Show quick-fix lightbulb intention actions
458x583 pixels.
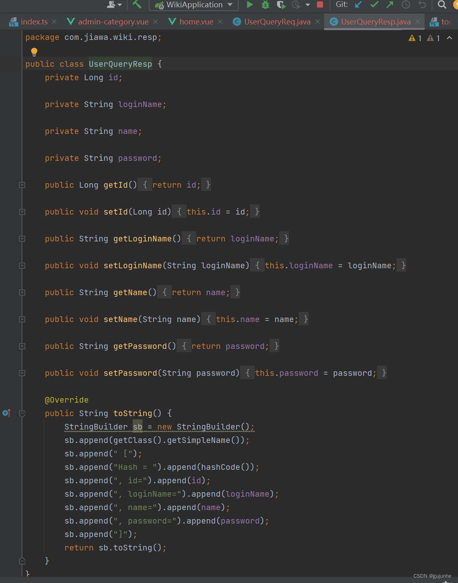pyautogui.click(x=34, y=52)
